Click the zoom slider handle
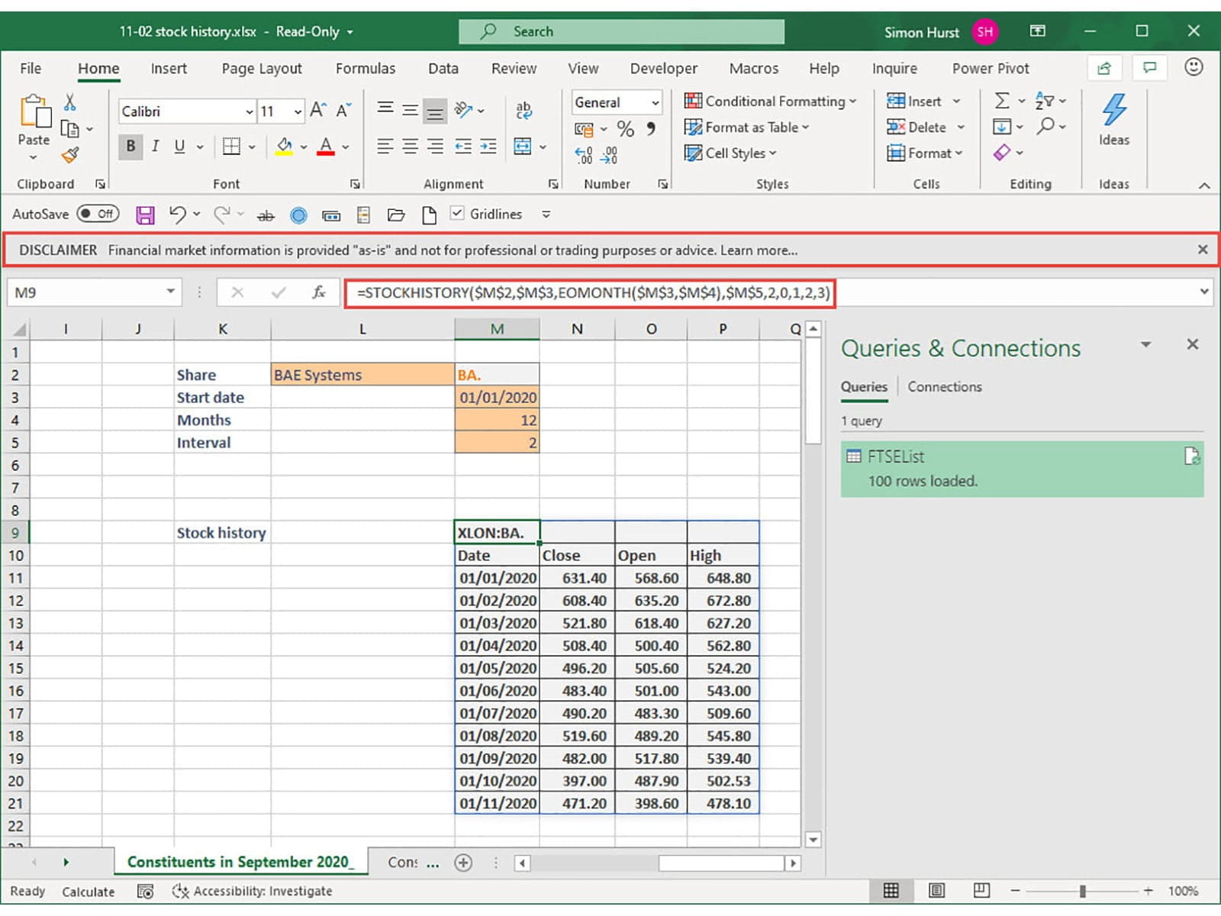The height and width of the screenshot is (916, 1221). click(1082, 891)
